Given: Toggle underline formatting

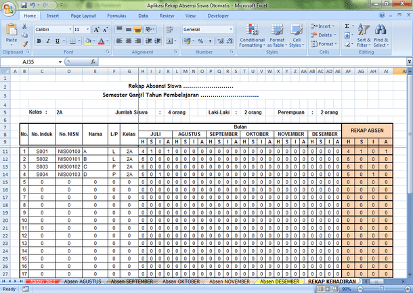Looking at the screenshot, I should click(x=57, y=41).
